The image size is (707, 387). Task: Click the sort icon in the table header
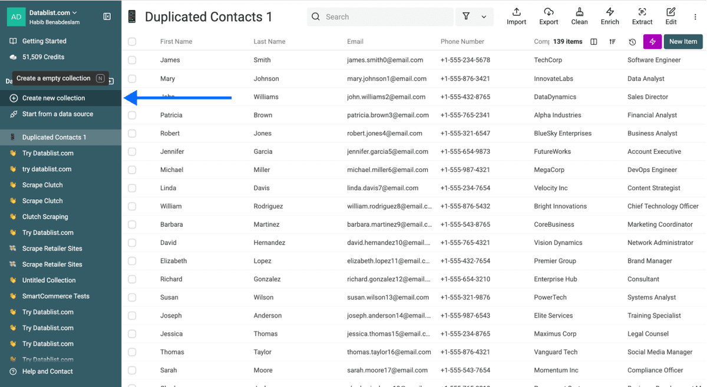coord(613,42)
